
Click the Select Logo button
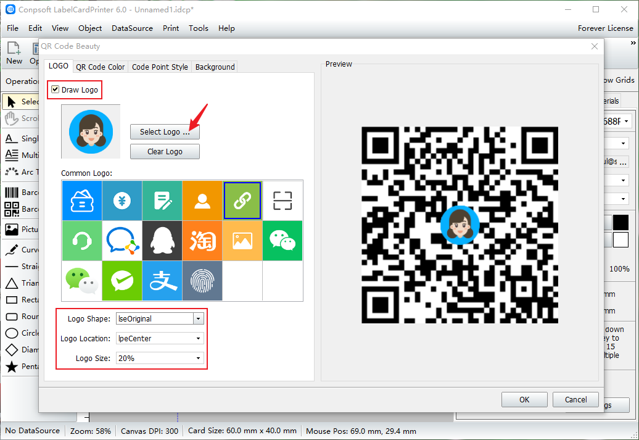(165, 131)
